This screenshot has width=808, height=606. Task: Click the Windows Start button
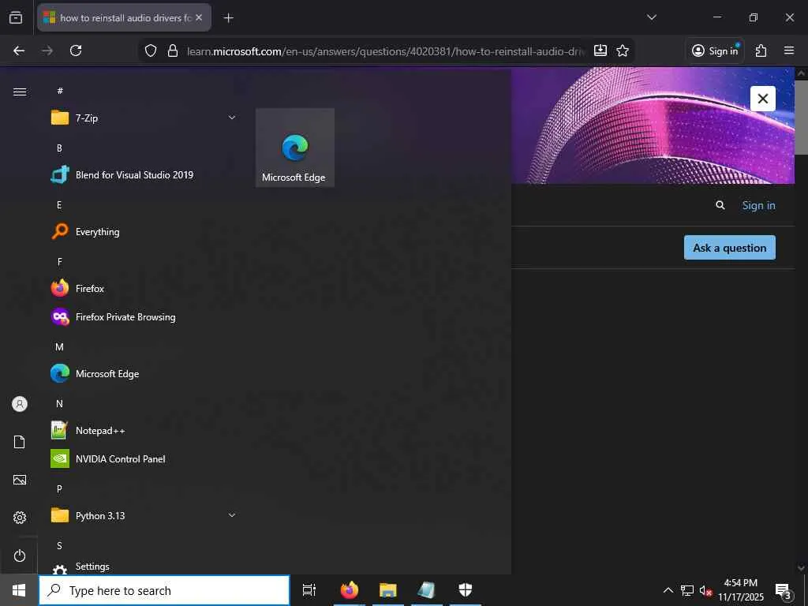19,590
